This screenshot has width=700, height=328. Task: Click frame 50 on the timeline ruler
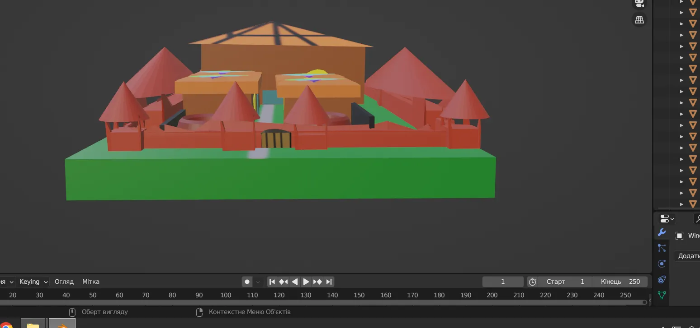click(x=93, y=295)
